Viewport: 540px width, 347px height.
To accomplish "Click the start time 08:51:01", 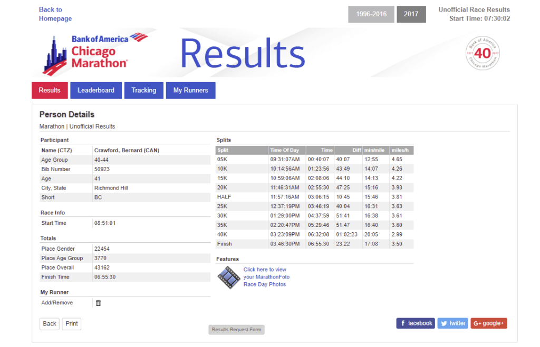I will [105, 223].
